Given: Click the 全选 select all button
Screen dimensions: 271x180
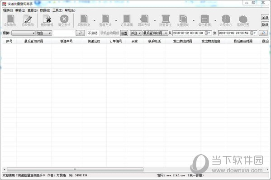Looking at the screenshot, I should [265, 17].
